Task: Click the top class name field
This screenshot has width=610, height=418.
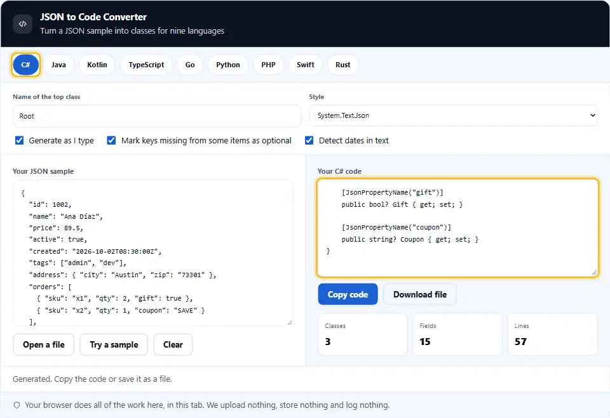Action: tap(157, 116)
